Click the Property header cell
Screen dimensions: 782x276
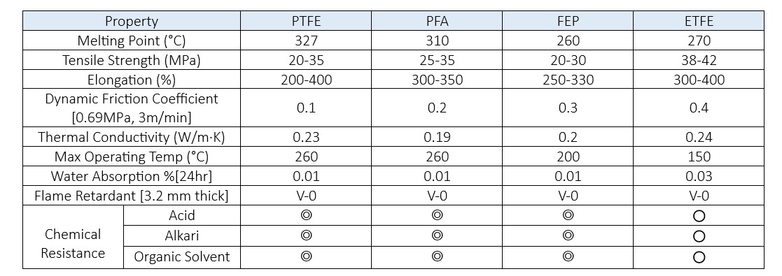[132, 21]
